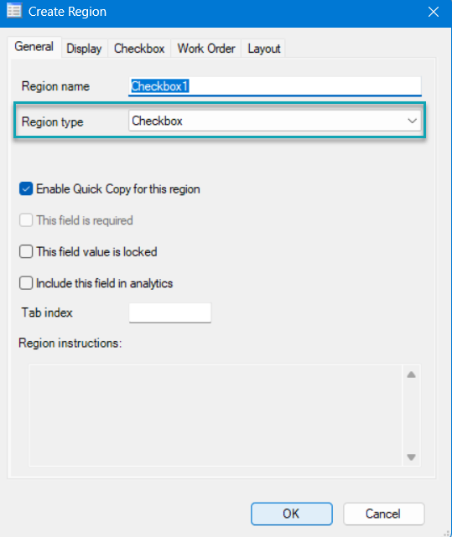Image resolution: width=452 pixels, height=537 pixels.
Task: Open the Display tab
Action: (x=84, y=49)
